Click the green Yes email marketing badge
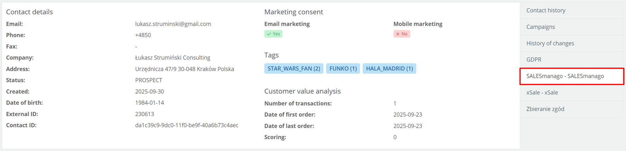Screen dimensions: 626x151 [x=273, y=34]
